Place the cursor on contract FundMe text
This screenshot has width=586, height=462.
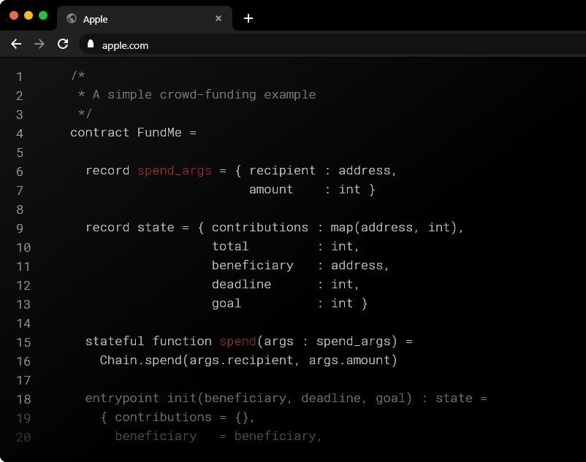click(x=133, y=133)
